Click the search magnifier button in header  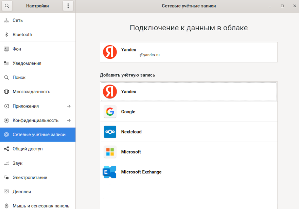(7, 6)
